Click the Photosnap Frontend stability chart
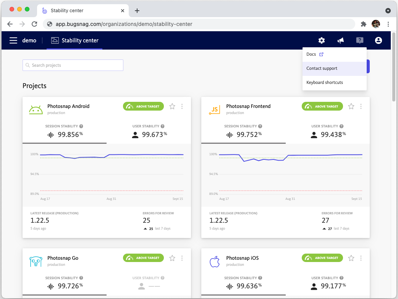 [286, 175]
